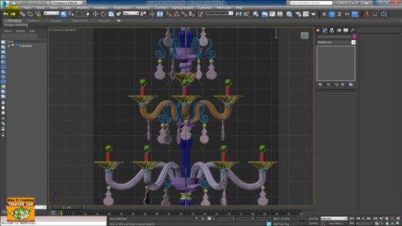Switch to the Freeform ribbon tab
The width and height of the screenshot is (402, 226).
pyautogui.click(x=34, y=21)
